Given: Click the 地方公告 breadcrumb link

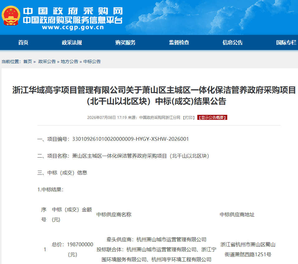Looking at the screenshot, I should (70, 61).
